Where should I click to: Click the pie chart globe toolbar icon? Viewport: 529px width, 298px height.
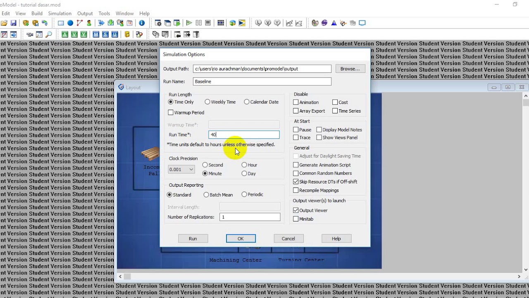coord(233,23)
